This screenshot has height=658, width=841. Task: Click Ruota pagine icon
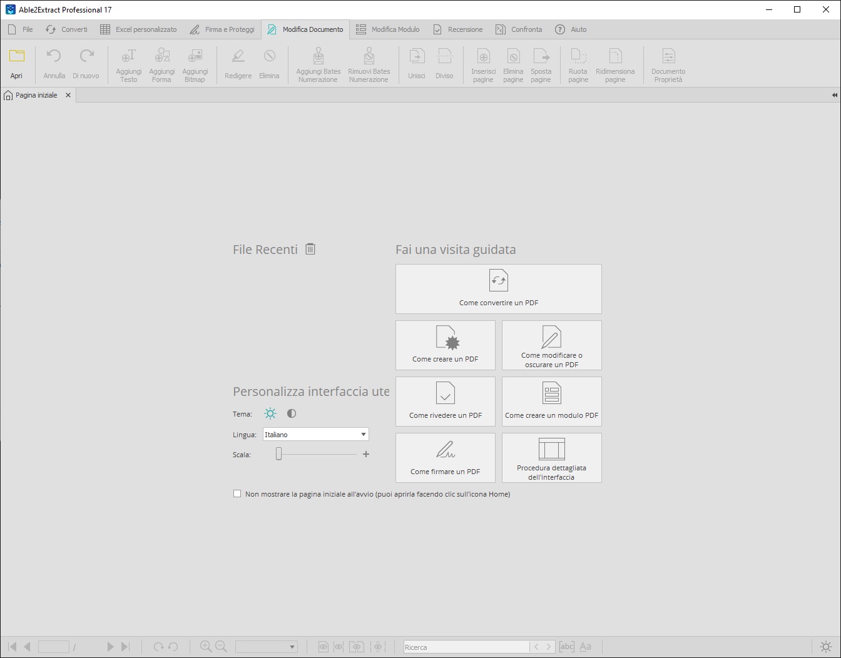click(x=578, y=56)
